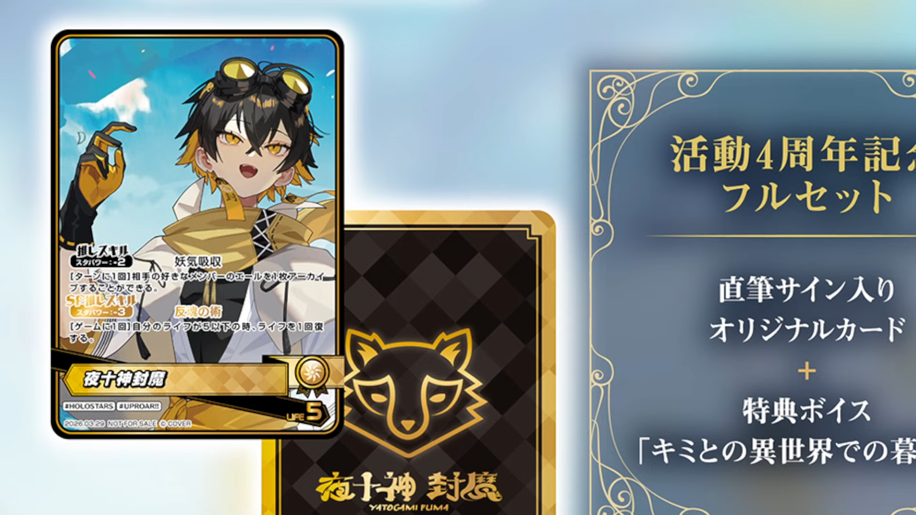Click the フルセット title text
The height and width of the screenshot is (515, 916).
click(x=807, y=196)
